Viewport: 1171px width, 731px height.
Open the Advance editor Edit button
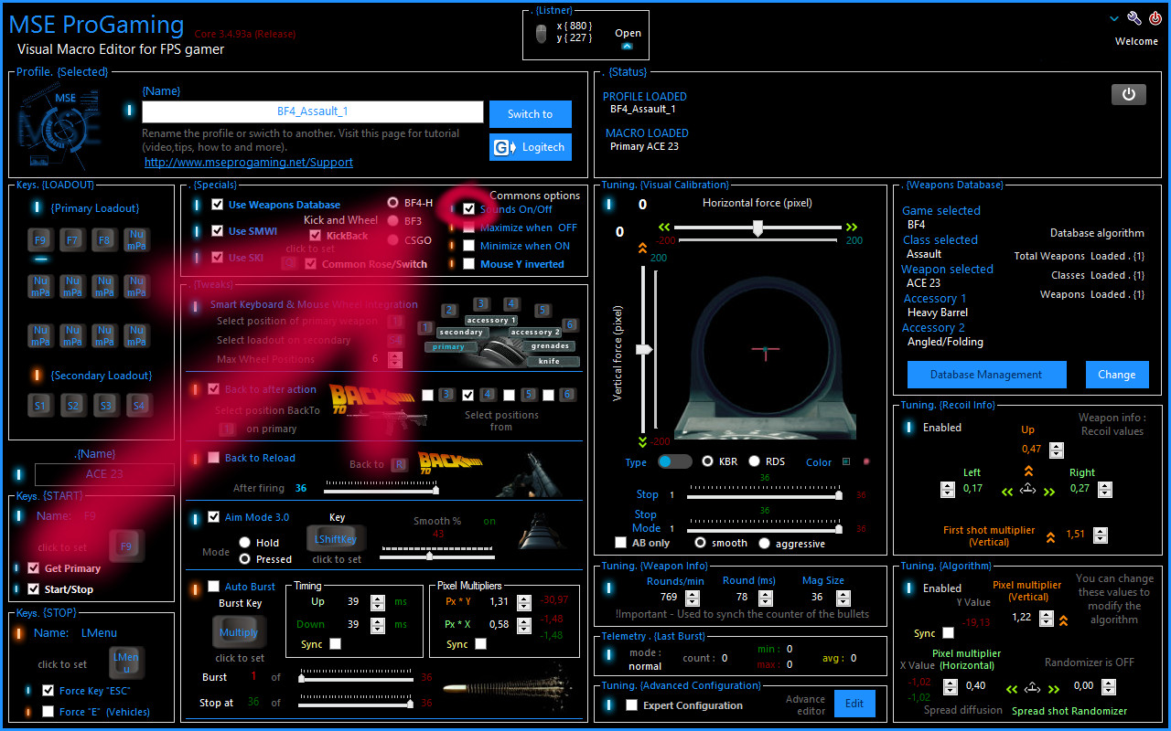point(854,704)
